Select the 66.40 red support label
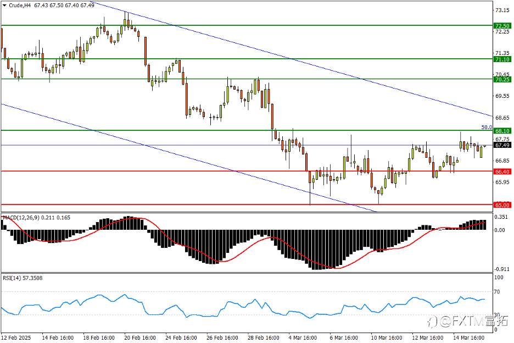The image size is (514, 343). 502,171
